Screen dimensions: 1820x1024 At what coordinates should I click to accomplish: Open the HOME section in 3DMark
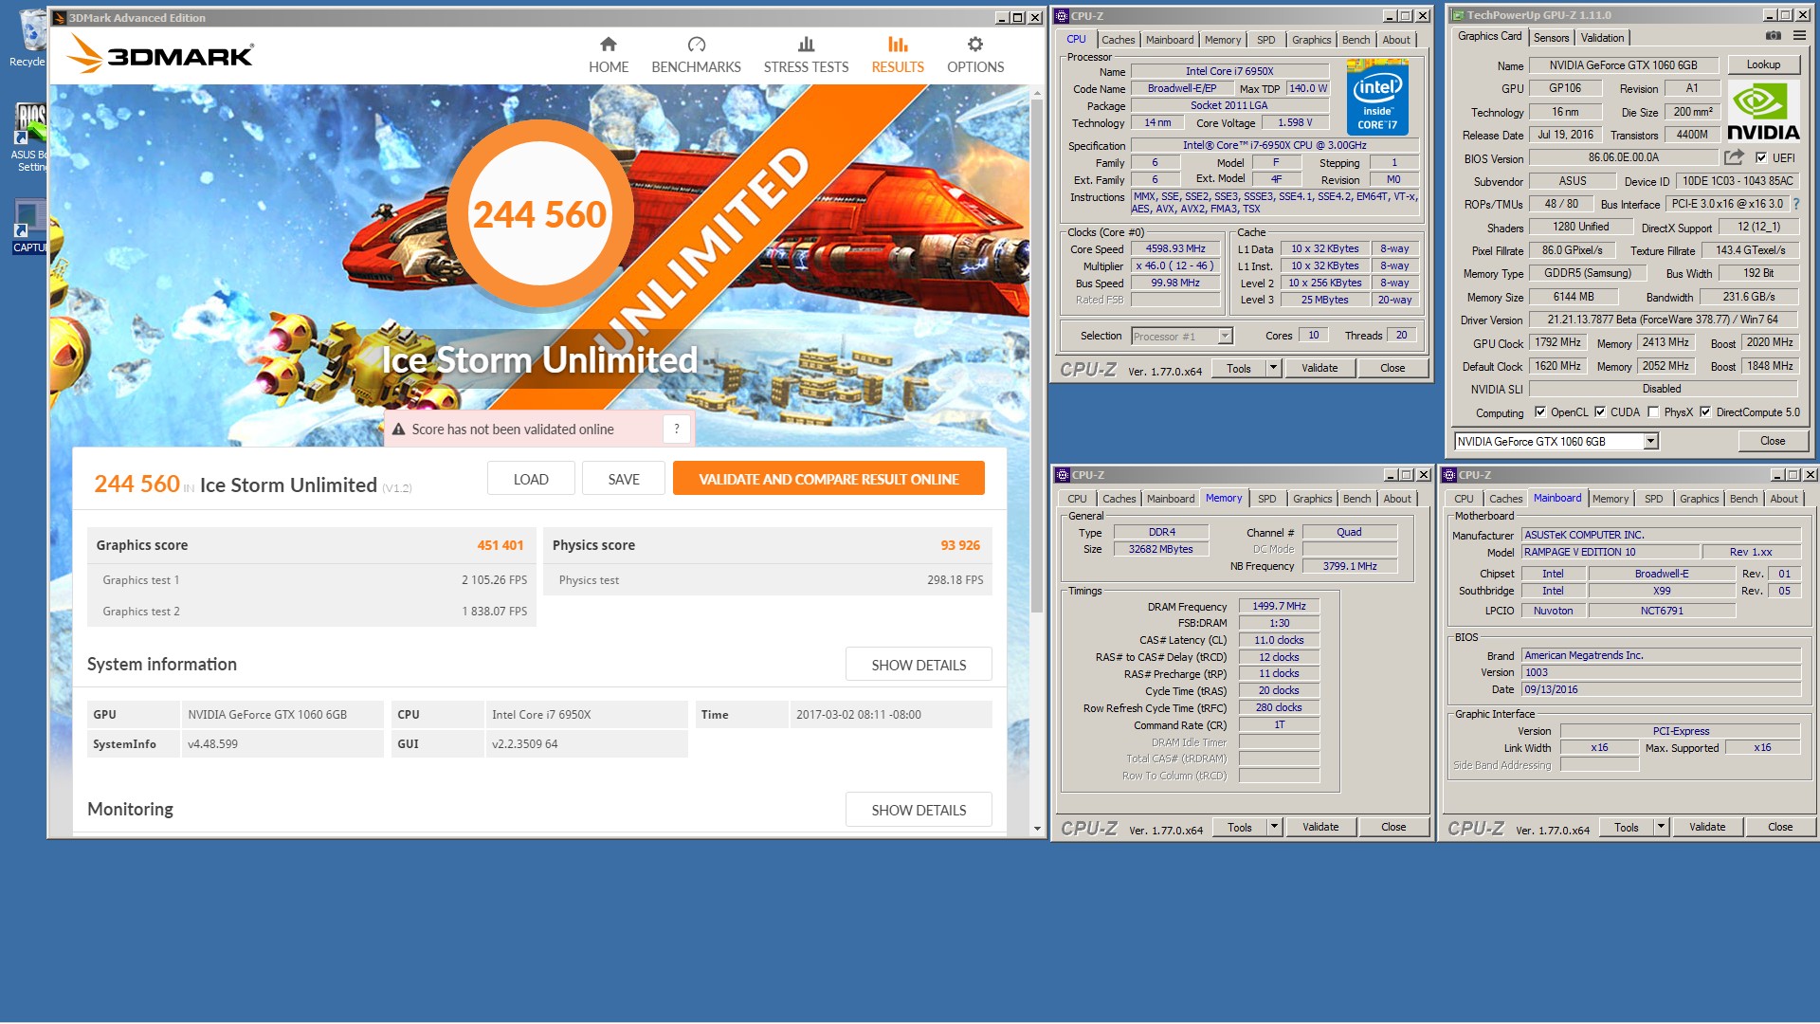[x=609, y=55]
